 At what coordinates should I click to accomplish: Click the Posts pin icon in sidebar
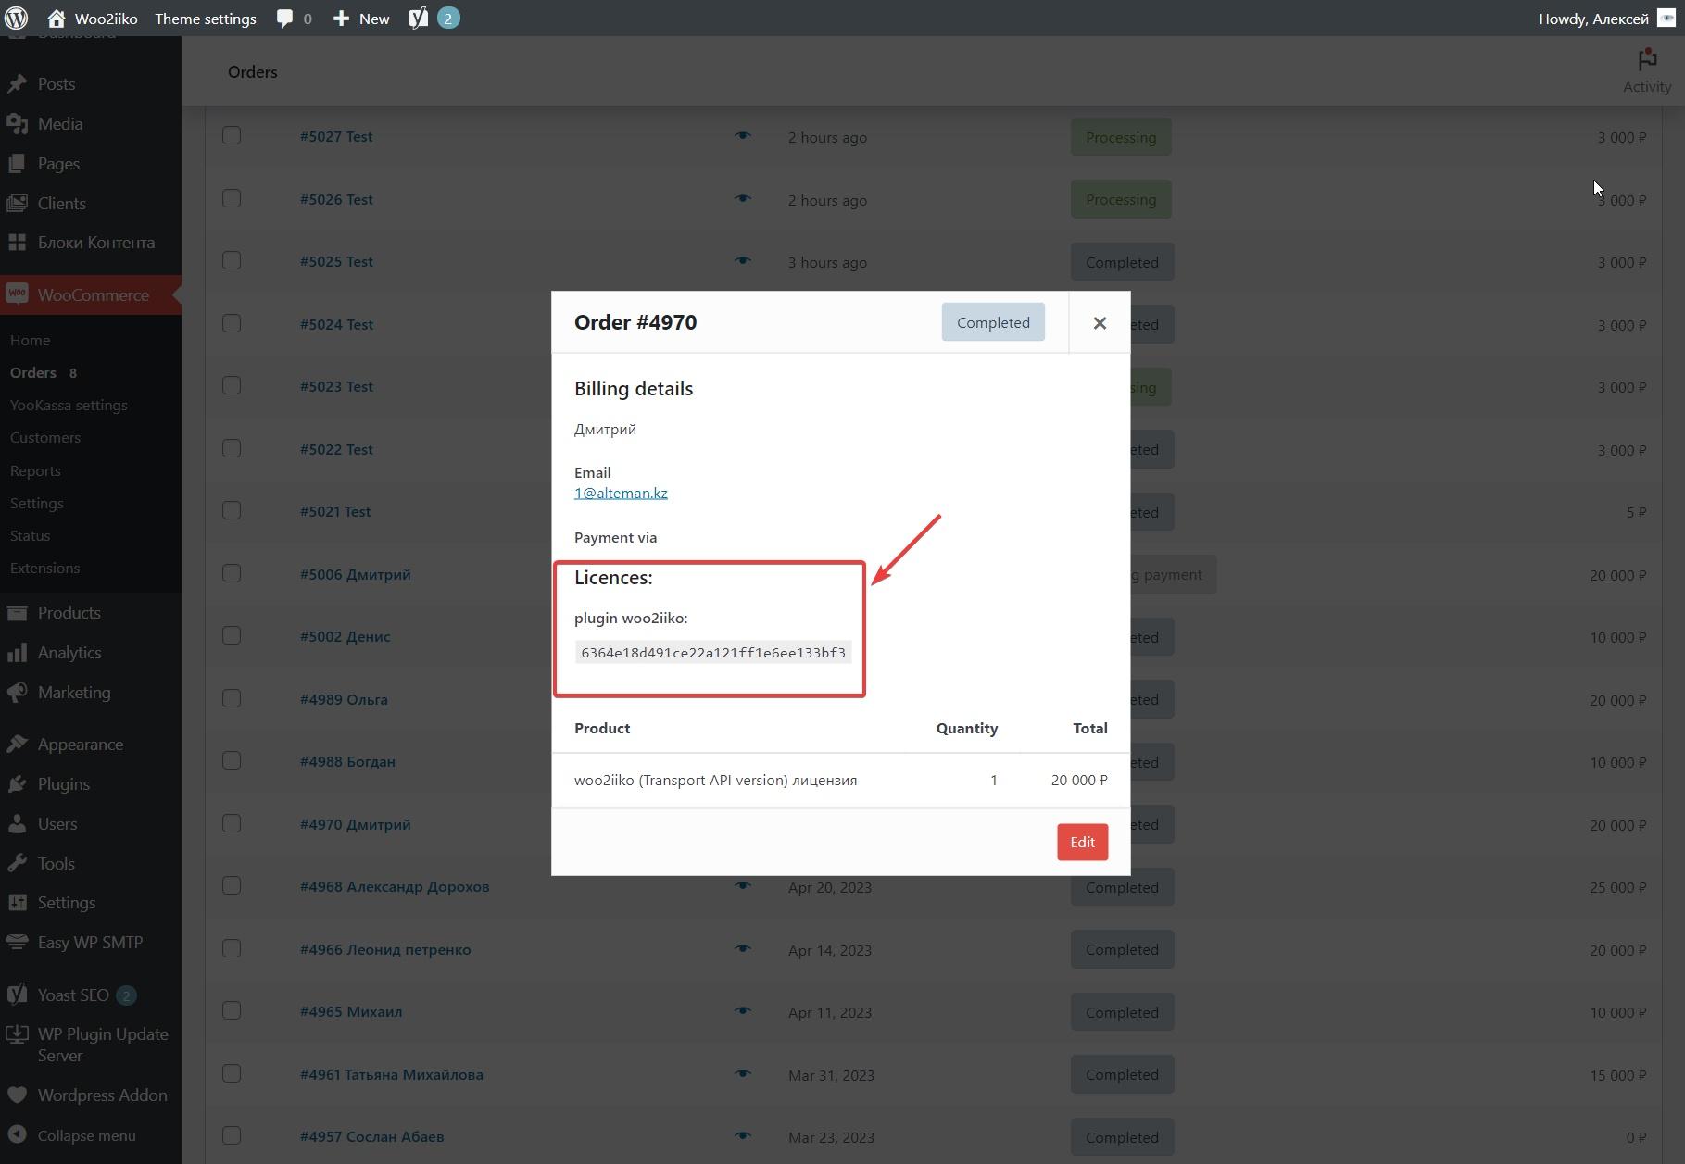(17, 83)
